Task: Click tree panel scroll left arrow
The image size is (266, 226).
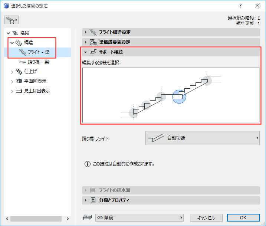Action: pos(7,219)
